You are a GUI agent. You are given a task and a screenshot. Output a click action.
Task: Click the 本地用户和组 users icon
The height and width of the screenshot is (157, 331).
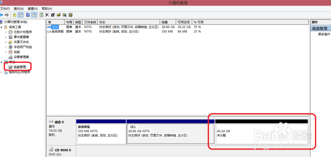tap(10, 47)
